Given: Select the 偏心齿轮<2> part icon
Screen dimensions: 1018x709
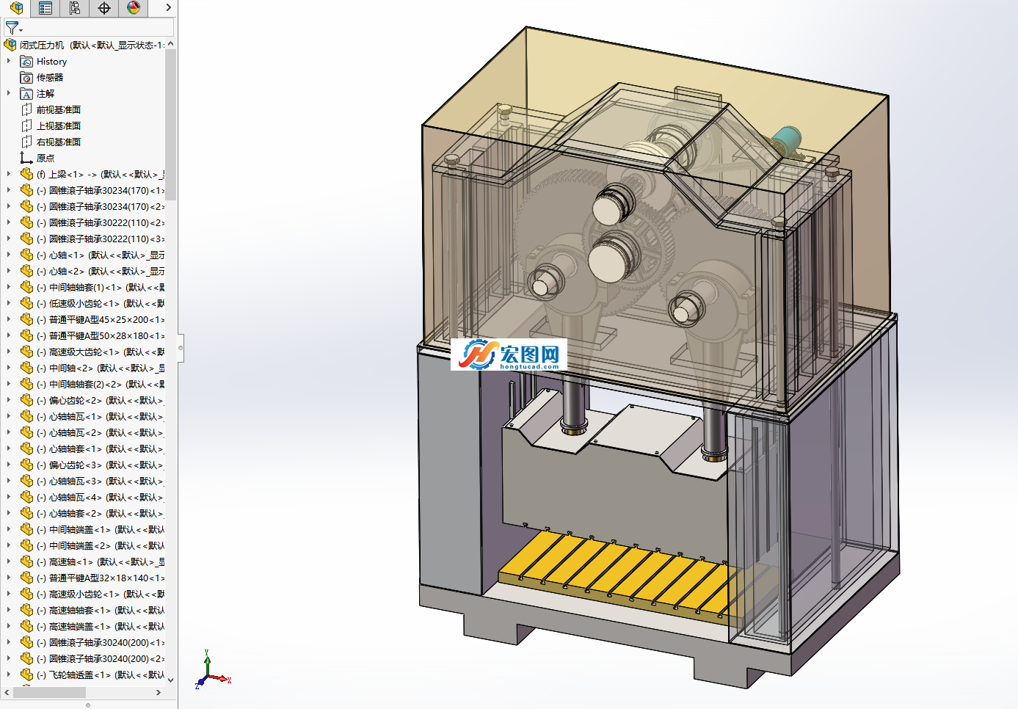Looking at the screenshot, I should (26, 401).
